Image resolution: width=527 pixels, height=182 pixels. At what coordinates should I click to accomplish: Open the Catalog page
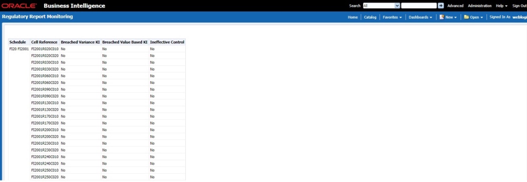pos(370,17)
